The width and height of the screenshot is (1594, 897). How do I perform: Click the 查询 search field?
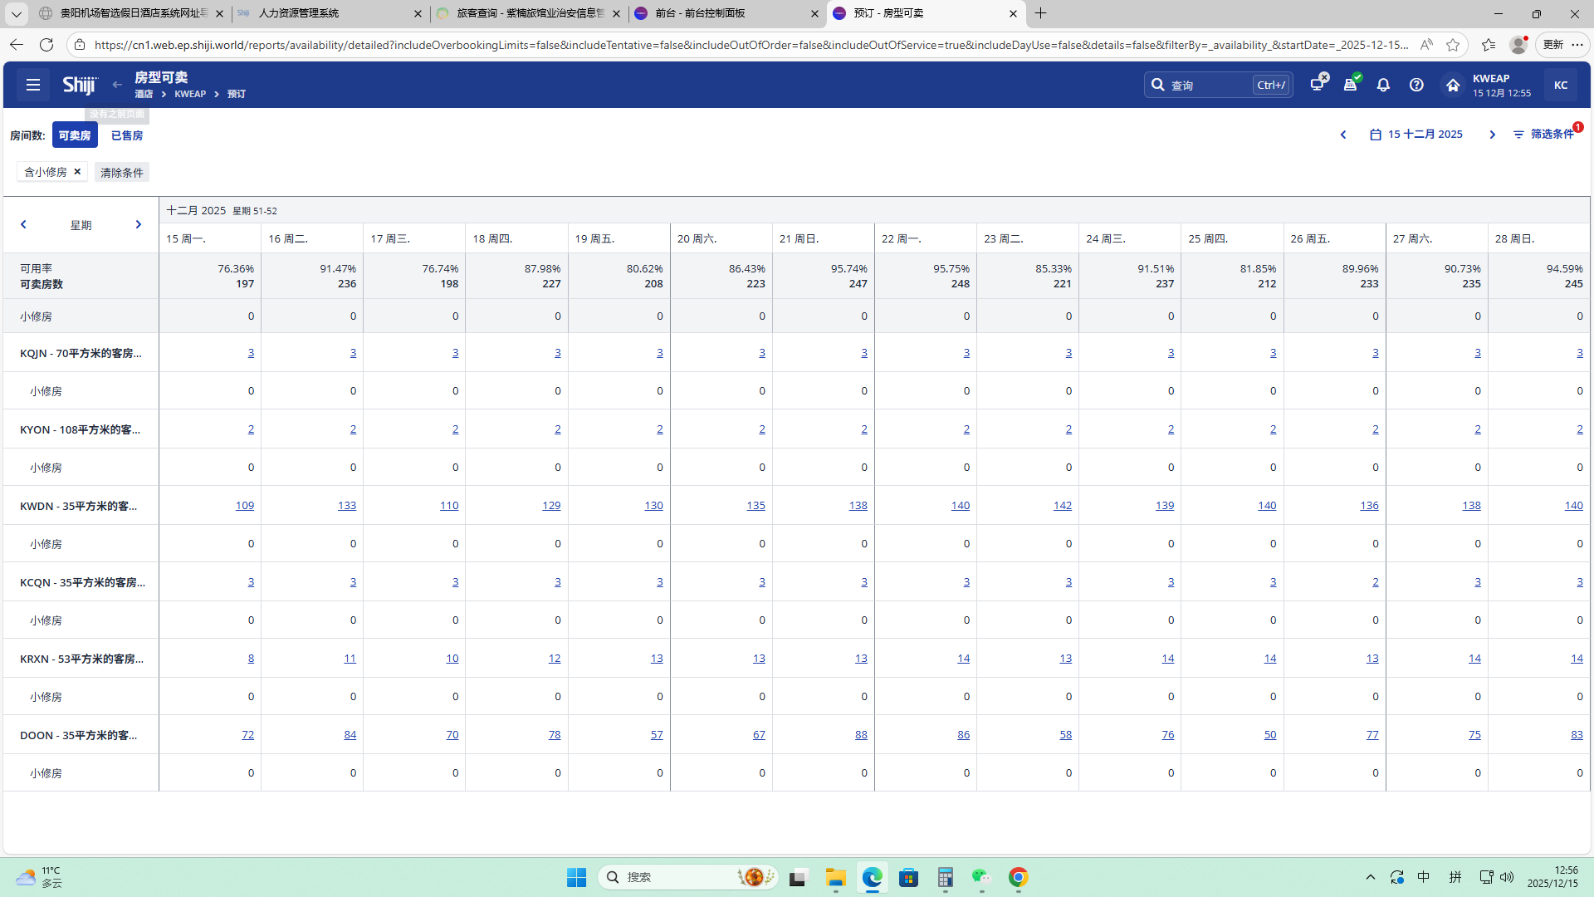click(x=1208, y=85)
